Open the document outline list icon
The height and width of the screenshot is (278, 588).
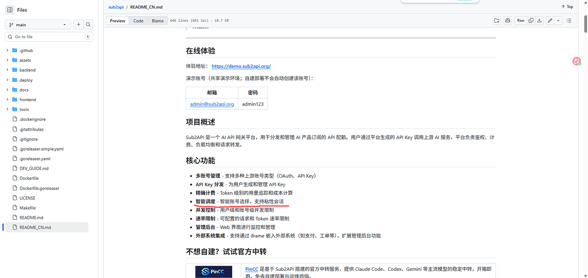click(569, 20)
